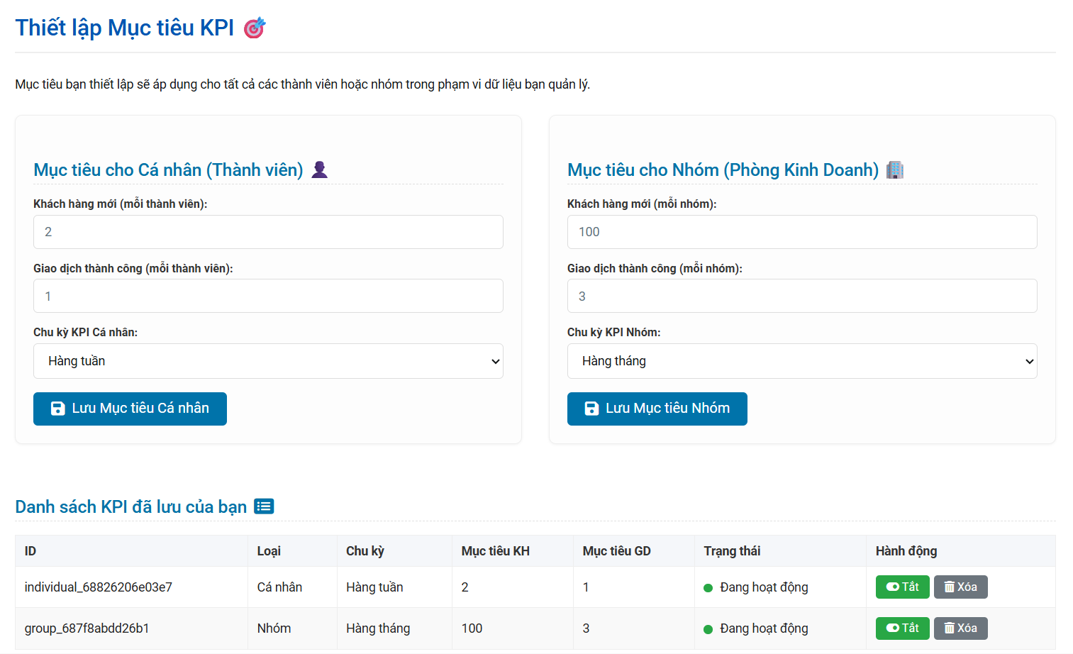Focus the Giao dịch thành công per member field
This screenshot has height=654, width=1073.
click(x=268, y=296)
